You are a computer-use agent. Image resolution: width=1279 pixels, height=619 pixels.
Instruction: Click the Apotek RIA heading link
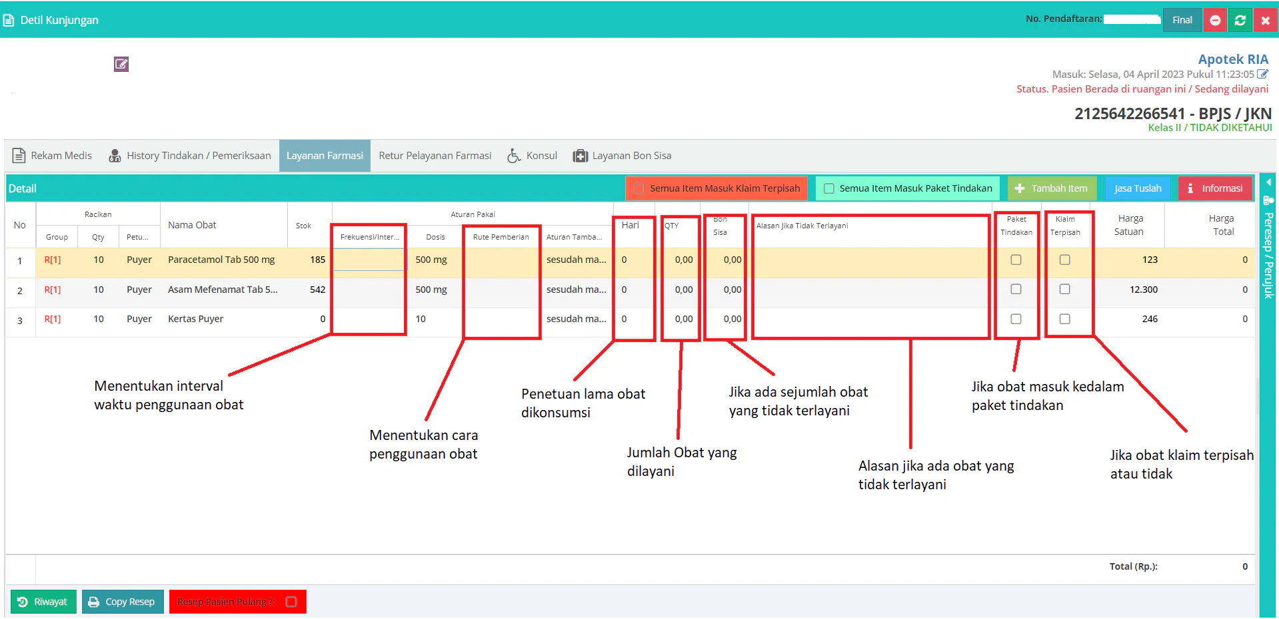coord(1233,59)
